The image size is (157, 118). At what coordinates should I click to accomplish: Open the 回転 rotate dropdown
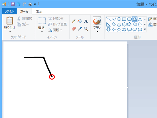(55, 30)
